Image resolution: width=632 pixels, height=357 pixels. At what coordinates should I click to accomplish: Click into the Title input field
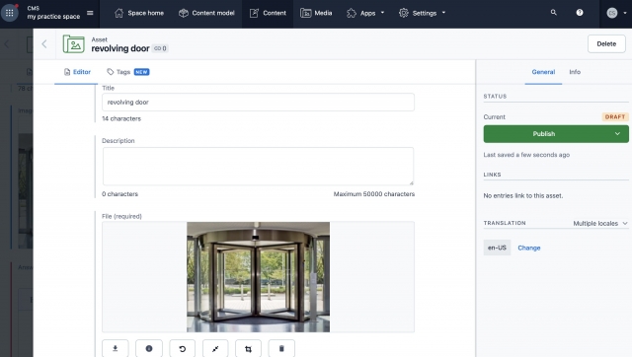(x=258, y=103)
